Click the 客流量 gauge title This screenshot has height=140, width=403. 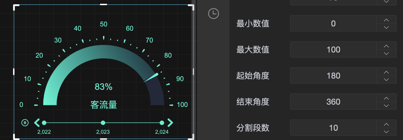pos(104,105)
